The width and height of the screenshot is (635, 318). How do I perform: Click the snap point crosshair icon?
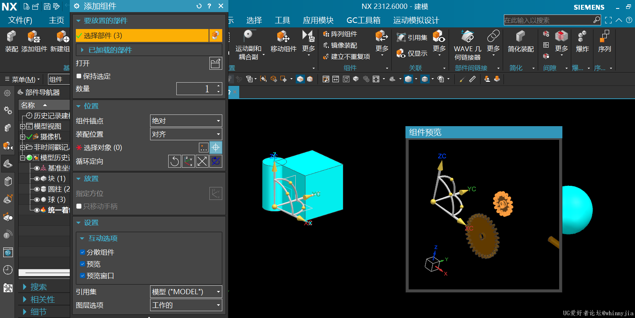click(x=216, y=148)
